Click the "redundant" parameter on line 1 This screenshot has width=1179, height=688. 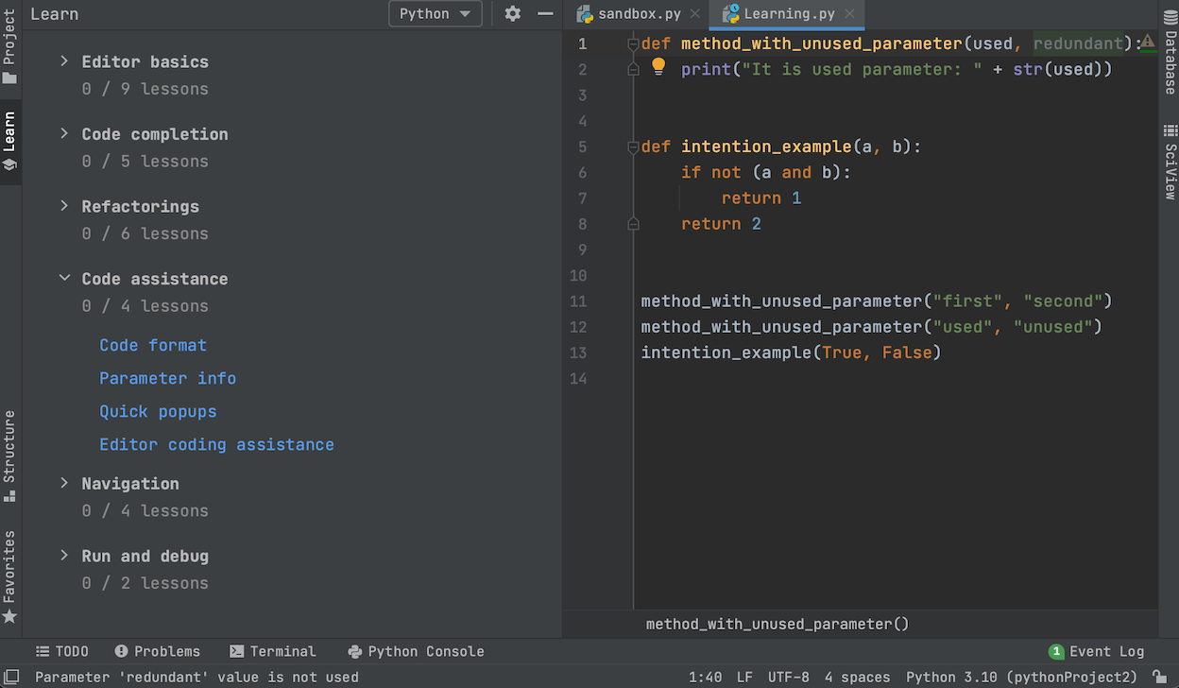[1078, 43]
